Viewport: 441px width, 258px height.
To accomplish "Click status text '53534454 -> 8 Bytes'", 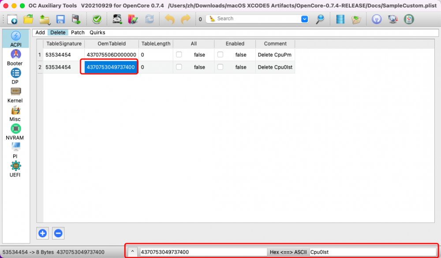I will [x=27, y=252].
